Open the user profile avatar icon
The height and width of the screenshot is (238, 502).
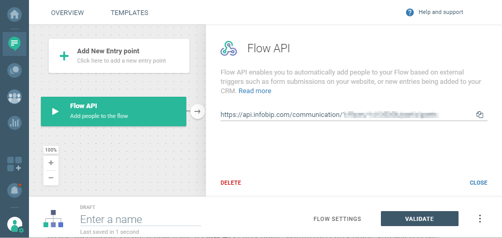click(x=14, y=225)
